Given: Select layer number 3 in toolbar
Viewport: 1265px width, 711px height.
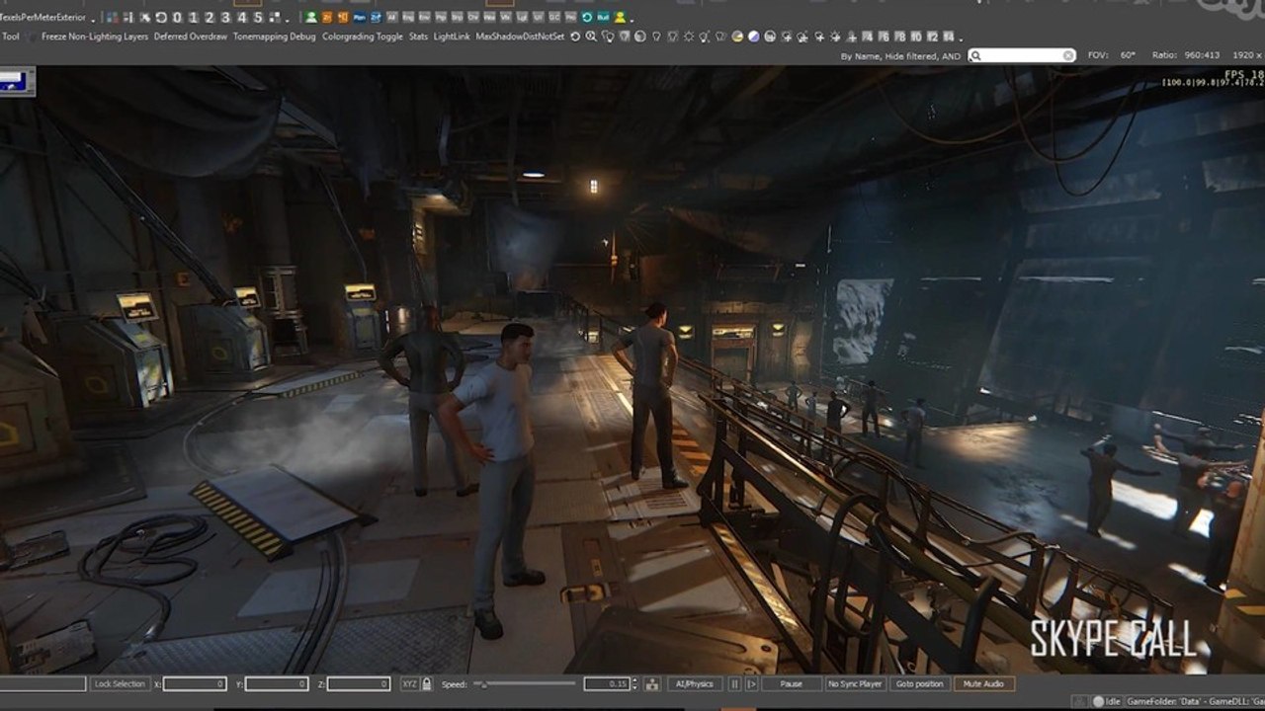Looking at the screenshot, I should pyautogui.click(x=226, y=17).
